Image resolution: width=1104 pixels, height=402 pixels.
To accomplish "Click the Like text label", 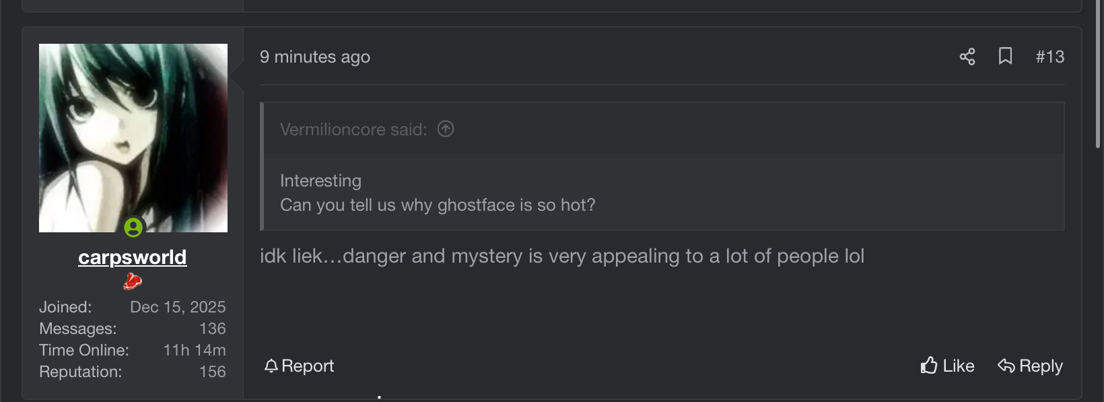I will pos(959,366).
